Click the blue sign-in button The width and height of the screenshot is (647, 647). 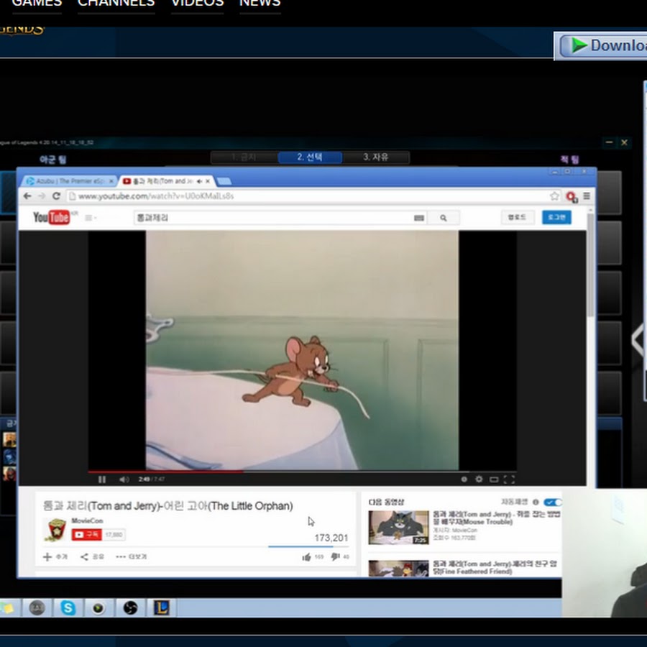[556, 217]
